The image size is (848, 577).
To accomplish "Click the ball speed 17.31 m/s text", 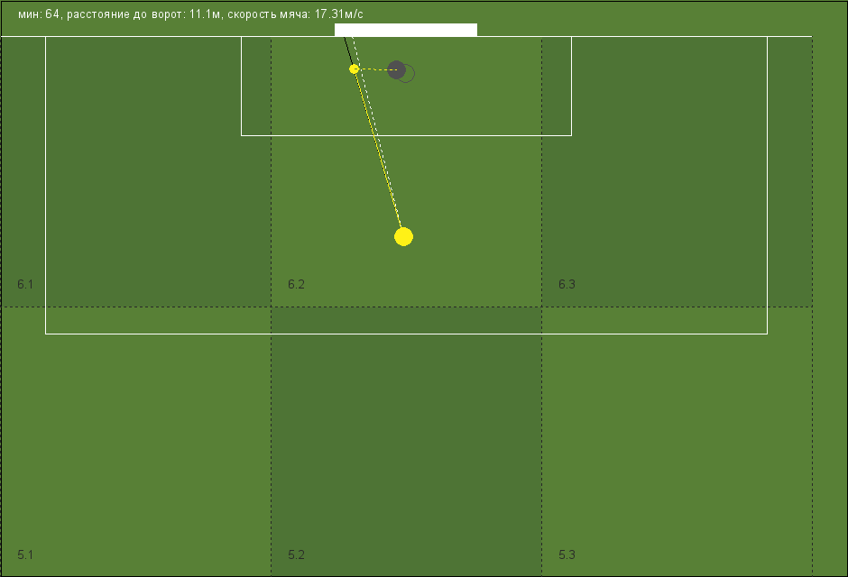I will tap(295, 14).
